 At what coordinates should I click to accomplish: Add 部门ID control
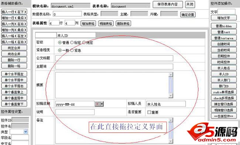pyautogui.click(x=224, y=86)
